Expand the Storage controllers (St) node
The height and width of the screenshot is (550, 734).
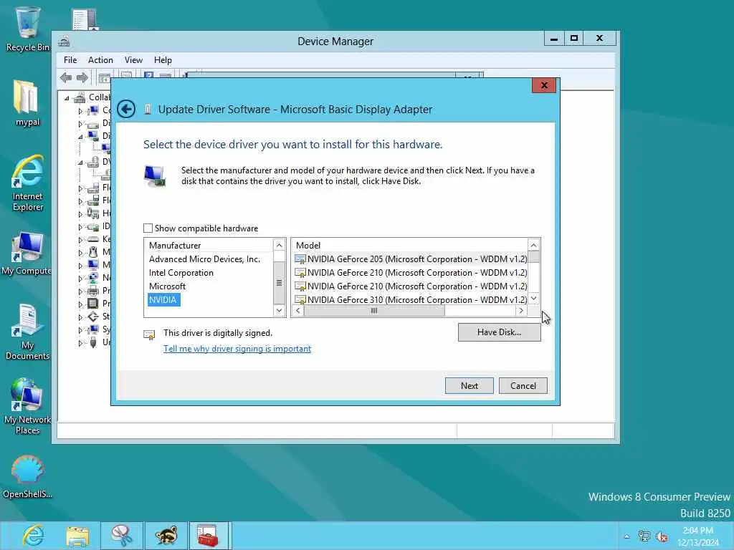[x=80, y=317]
